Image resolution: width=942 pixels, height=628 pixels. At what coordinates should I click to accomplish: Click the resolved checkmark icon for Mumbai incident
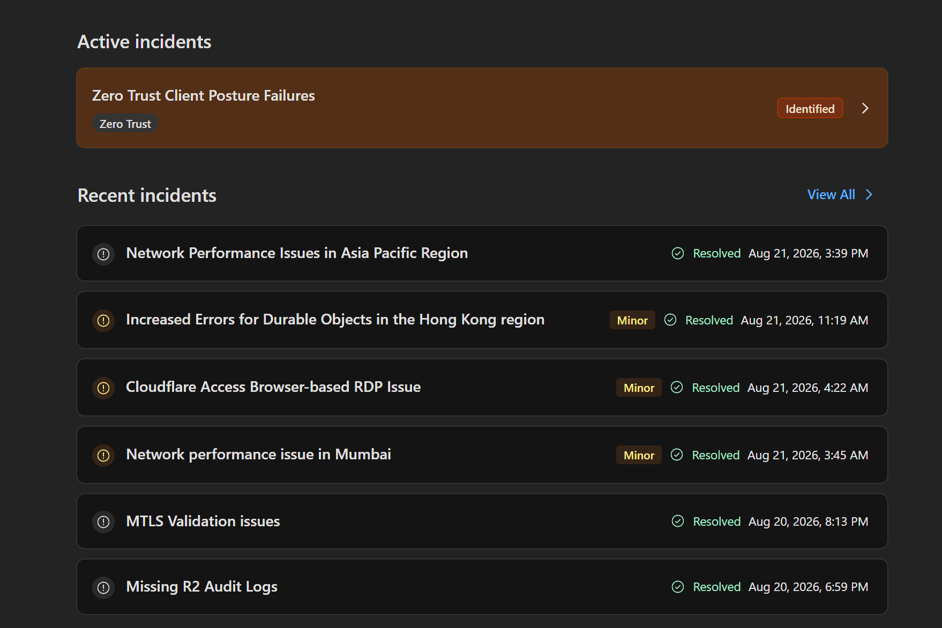(x=677, y=455)
